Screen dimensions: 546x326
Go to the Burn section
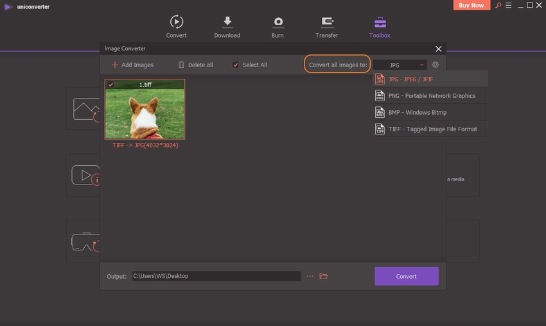tap(277, 22)
